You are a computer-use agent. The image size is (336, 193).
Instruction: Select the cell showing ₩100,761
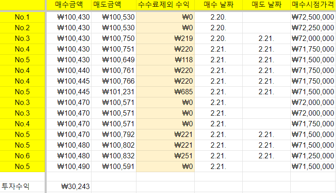tap(114, 71)
